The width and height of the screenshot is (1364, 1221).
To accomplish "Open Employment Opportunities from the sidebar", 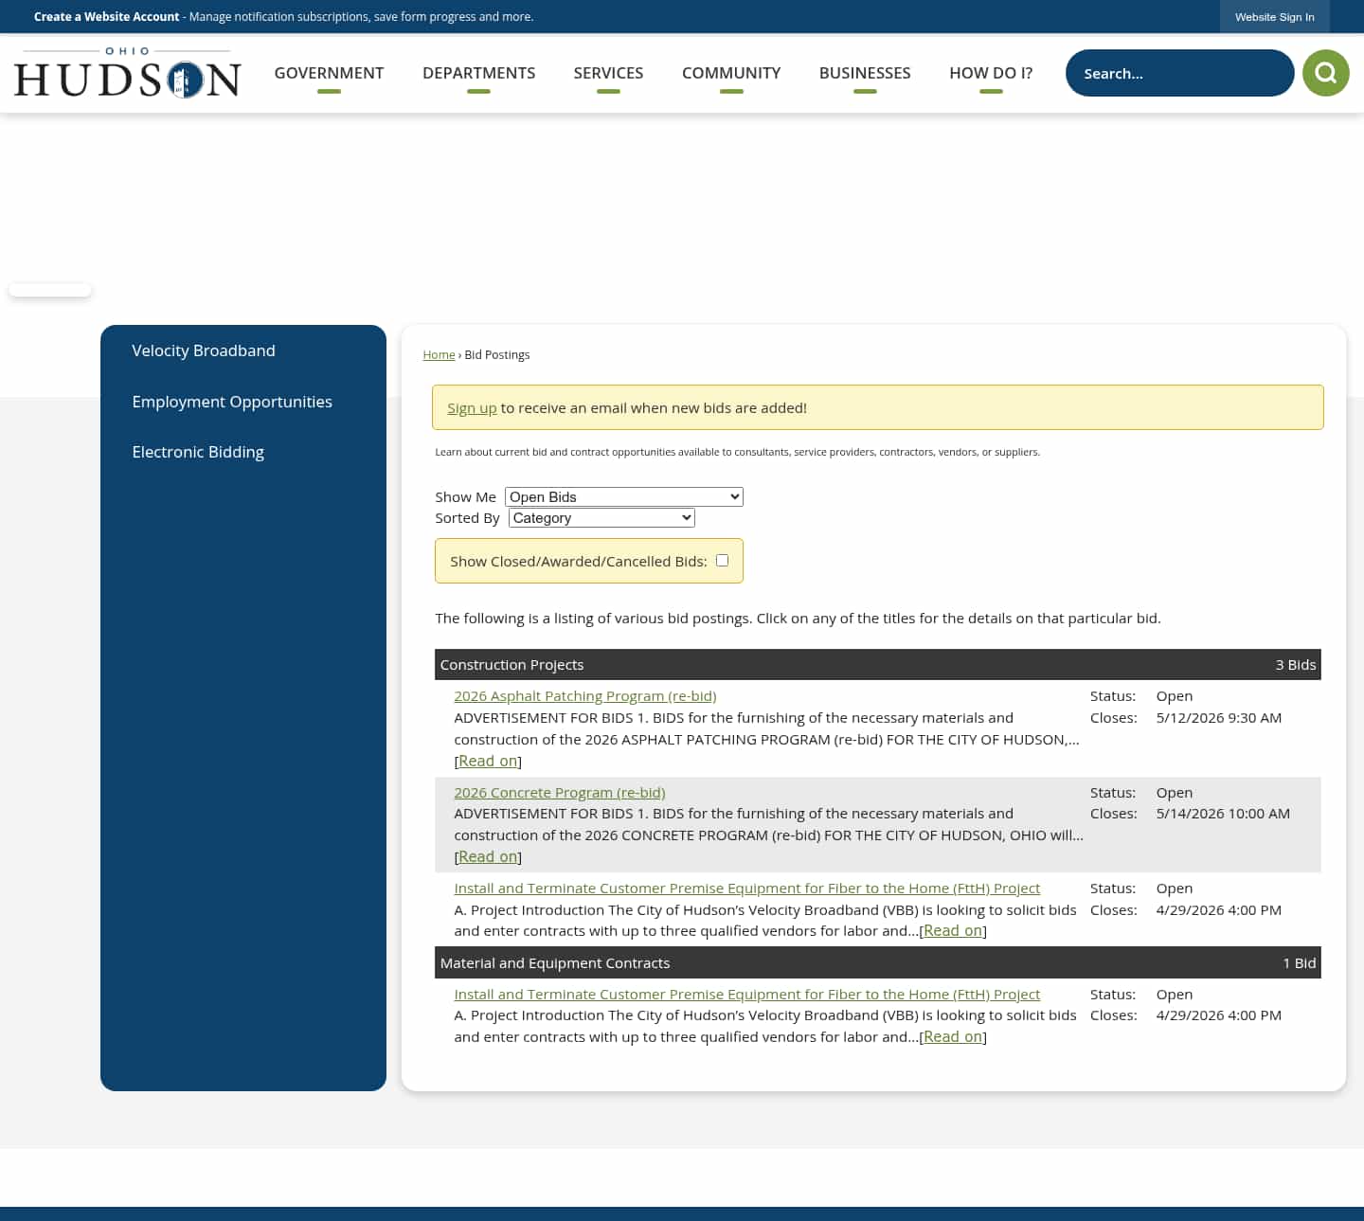I will [x=232, y=402].
